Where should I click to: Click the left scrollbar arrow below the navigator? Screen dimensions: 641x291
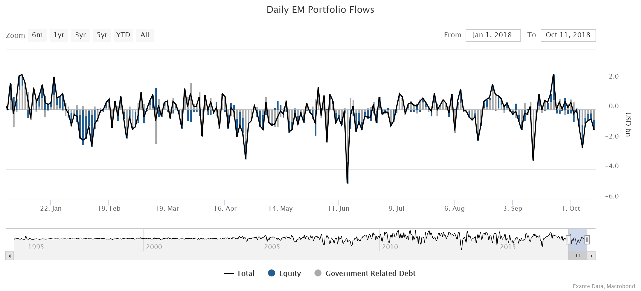10,256
